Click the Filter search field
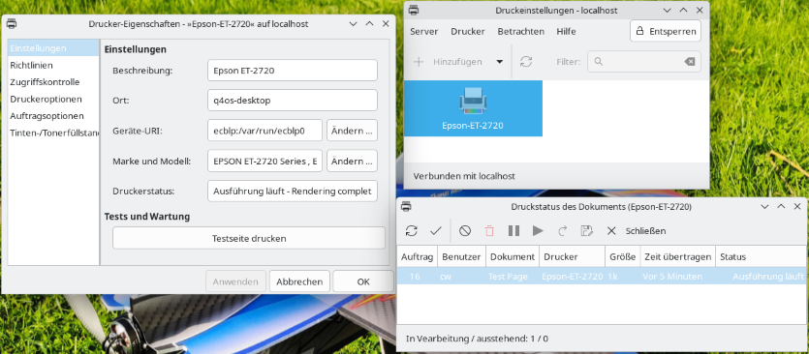Screen dimensions: 809x354 [644, 62]
